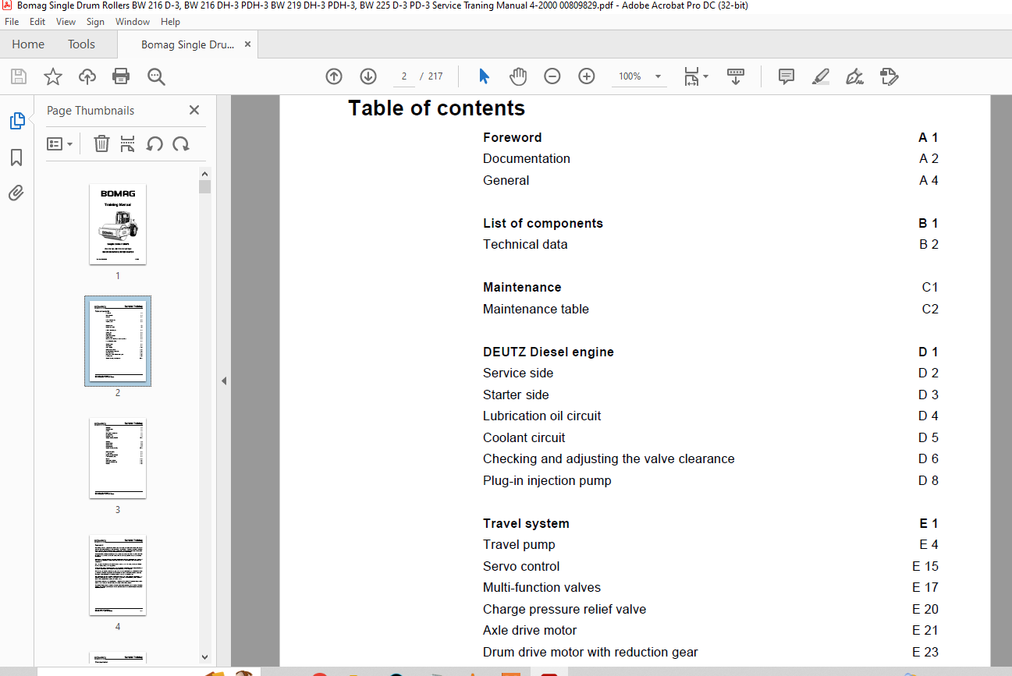Select page 3 thumbnail
Viewport: 1012px width, 676px height.
coord(118,458)
